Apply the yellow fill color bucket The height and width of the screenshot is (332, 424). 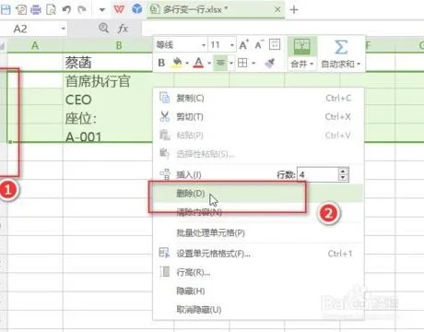point(177,63)
